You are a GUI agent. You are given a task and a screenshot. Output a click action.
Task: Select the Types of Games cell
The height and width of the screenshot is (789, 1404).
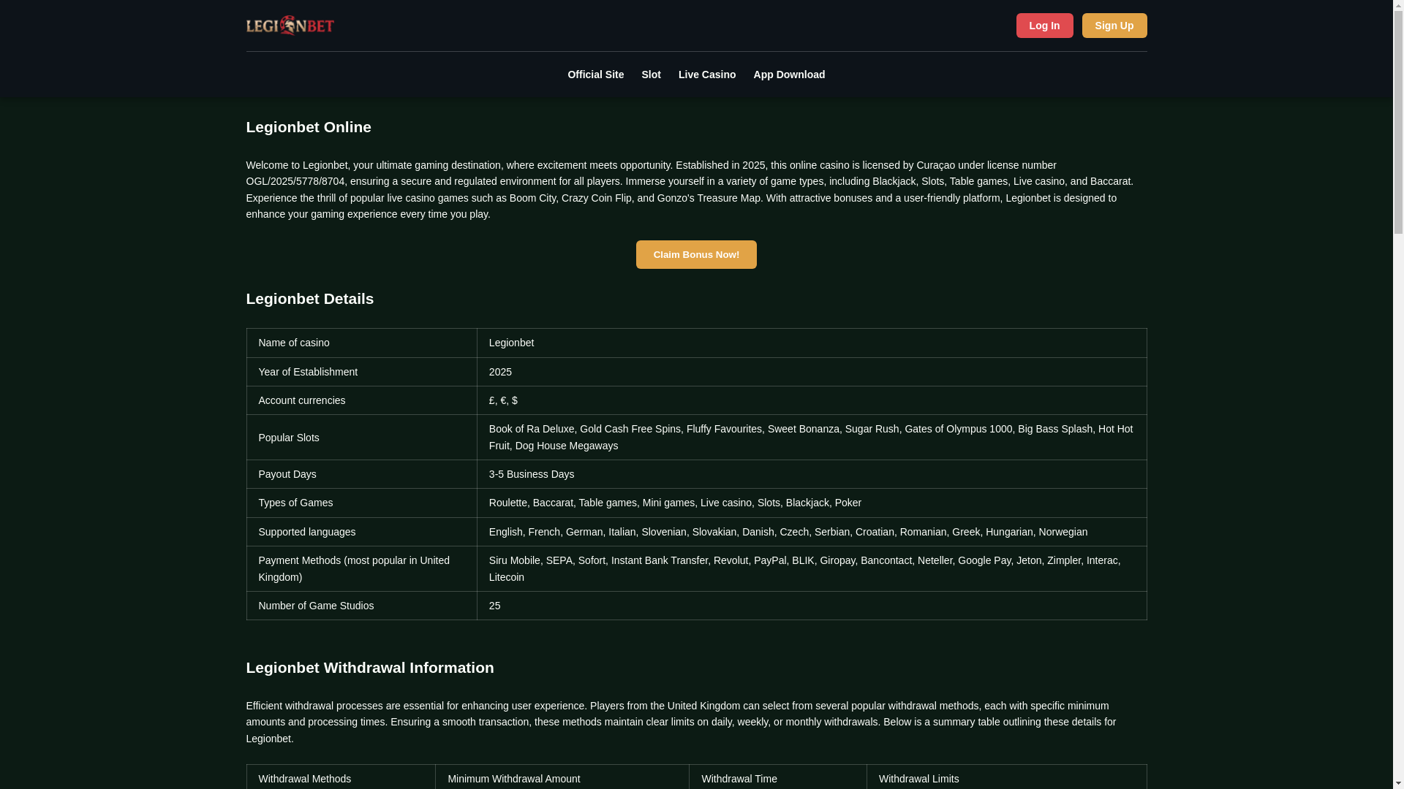[361, 503]
